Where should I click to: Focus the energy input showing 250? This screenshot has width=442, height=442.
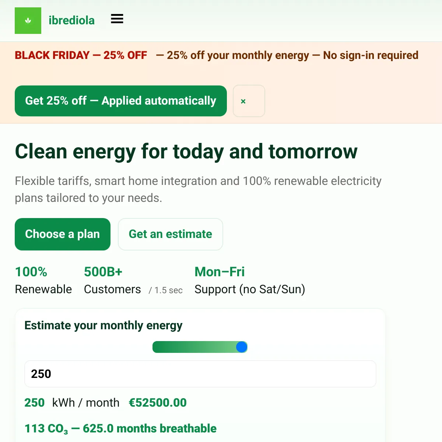pos(200,374)
